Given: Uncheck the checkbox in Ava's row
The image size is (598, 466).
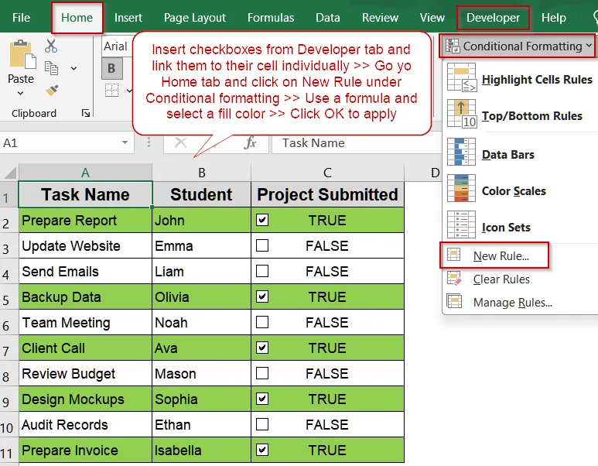Looking at the screenshot, I should tap(262, 348).
